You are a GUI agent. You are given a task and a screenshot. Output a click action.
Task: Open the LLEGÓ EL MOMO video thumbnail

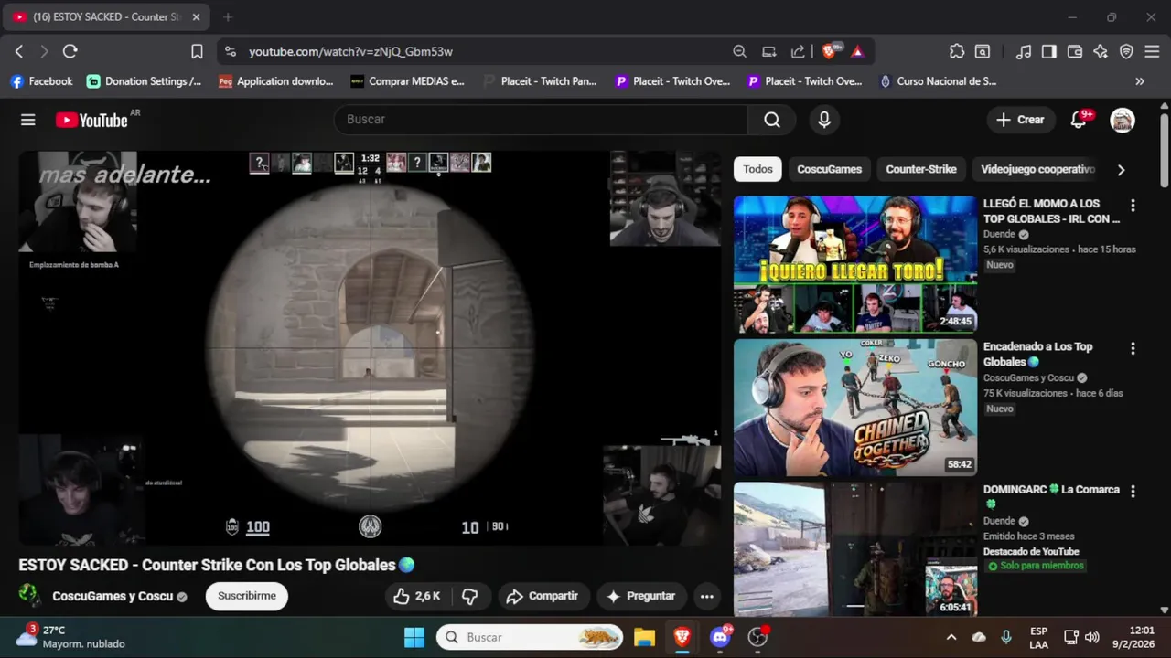pyautogui.click(x=854, y=264)
